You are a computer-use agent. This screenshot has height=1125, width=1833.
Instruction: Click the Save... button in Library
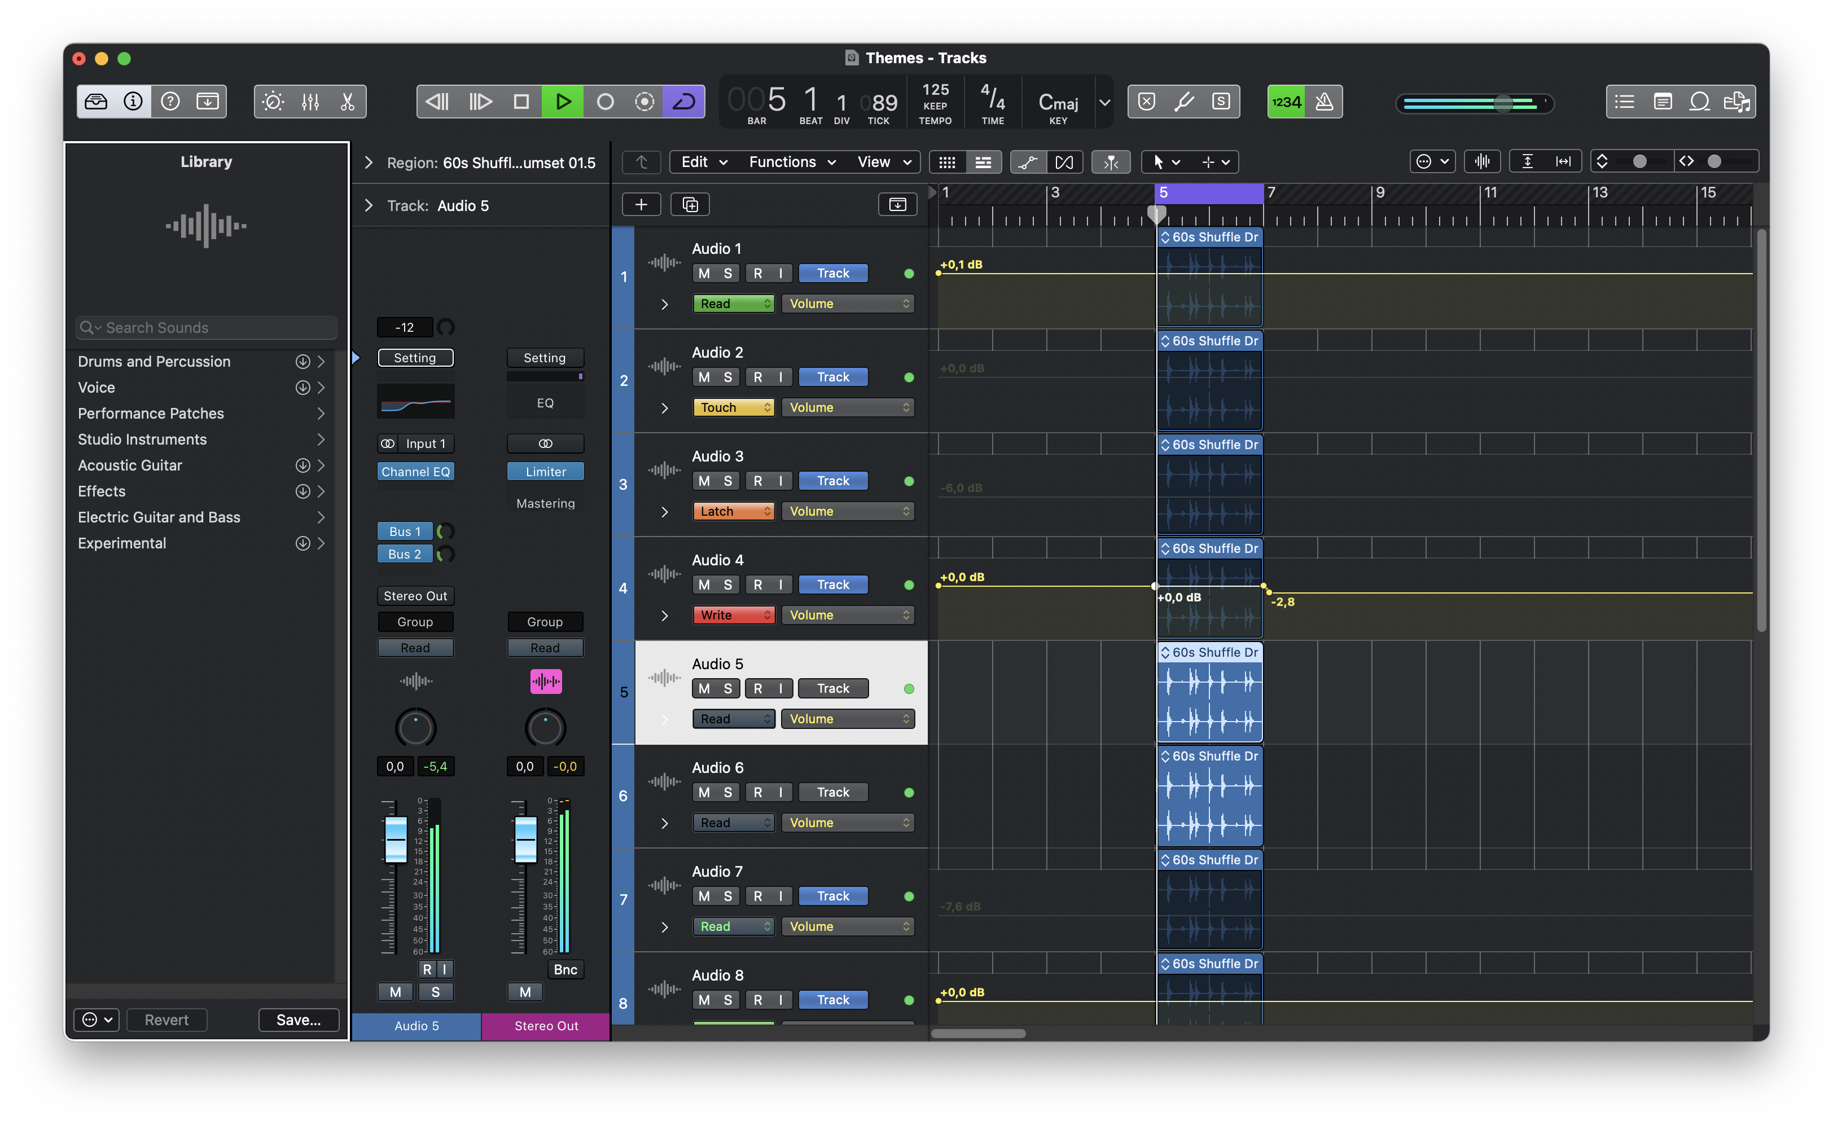tap(299, 1019)
